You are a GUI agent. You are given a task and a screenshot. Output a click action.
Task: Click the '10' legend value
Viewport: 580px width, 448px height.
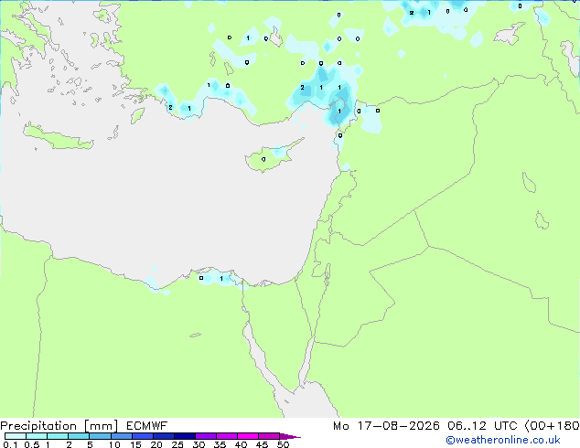[x=114, y=444]
